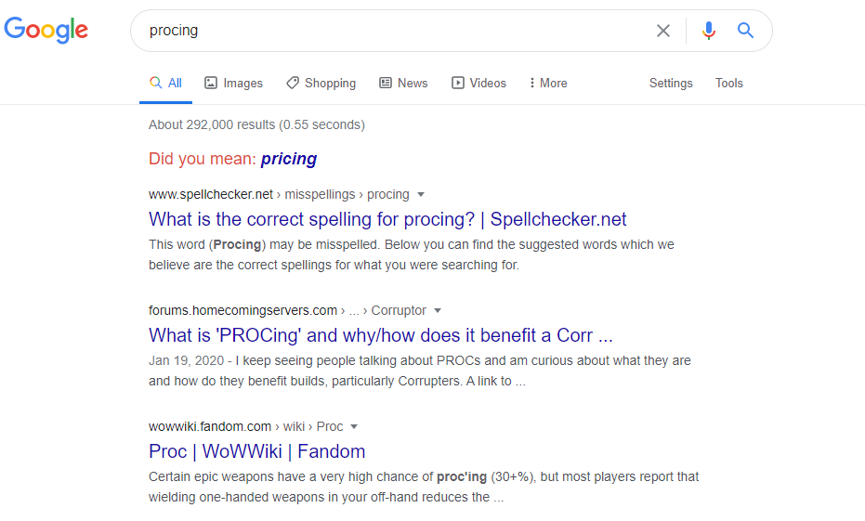The height and width of the screenshot is (521, 865).
Task: Click the Google logo
Action: coord(46,30)
